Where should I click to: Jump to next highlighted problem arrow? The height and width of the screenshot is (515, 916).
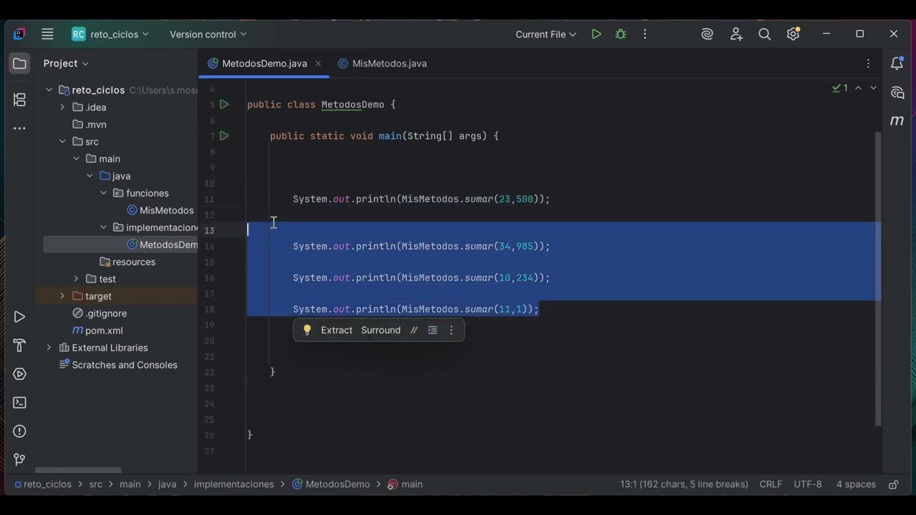click(x=873, y=88)
